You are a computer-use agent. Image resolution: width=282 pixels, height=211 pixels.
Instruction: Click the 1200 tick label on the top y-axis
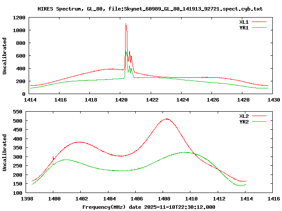click(x=19, y=18)
